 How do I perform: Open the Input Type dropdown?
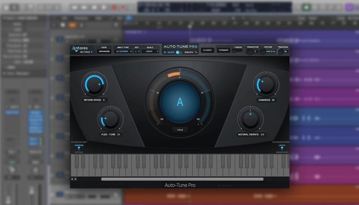coord(123,51)
